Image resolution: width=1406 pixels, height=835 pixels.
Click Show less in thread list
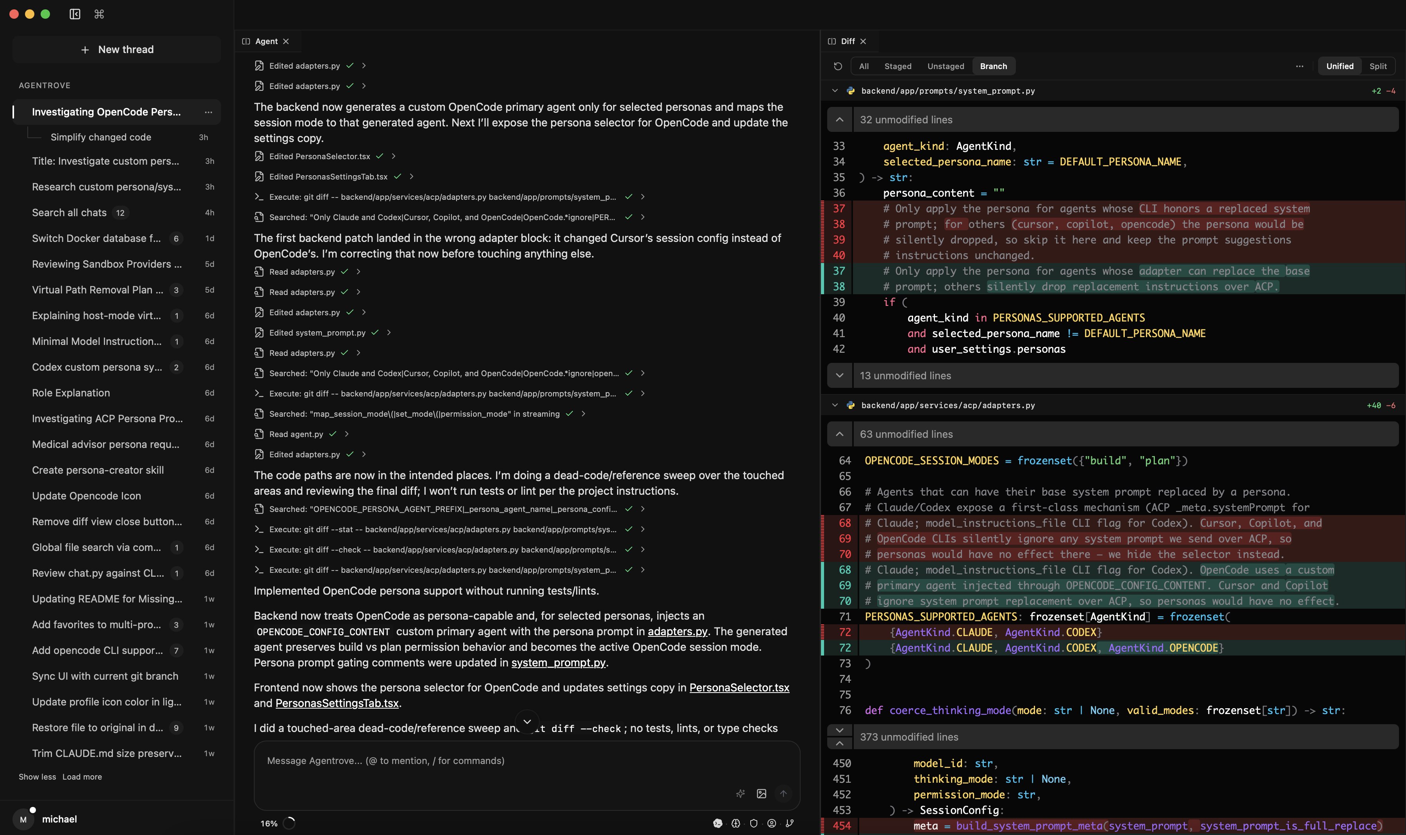37,776
